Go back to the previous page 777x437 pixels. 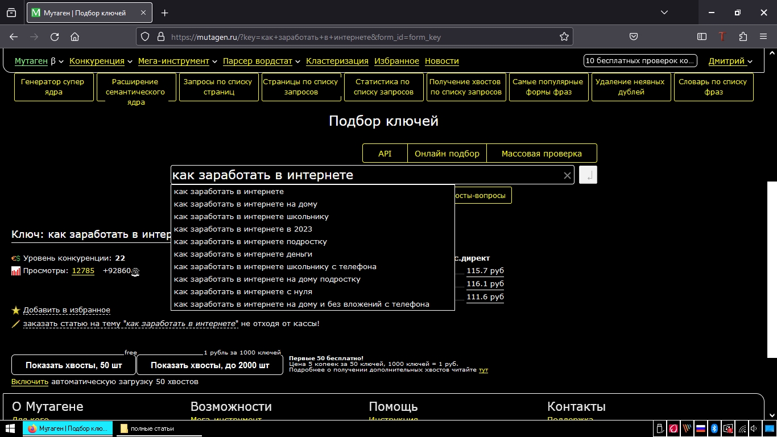click(14, 37)
